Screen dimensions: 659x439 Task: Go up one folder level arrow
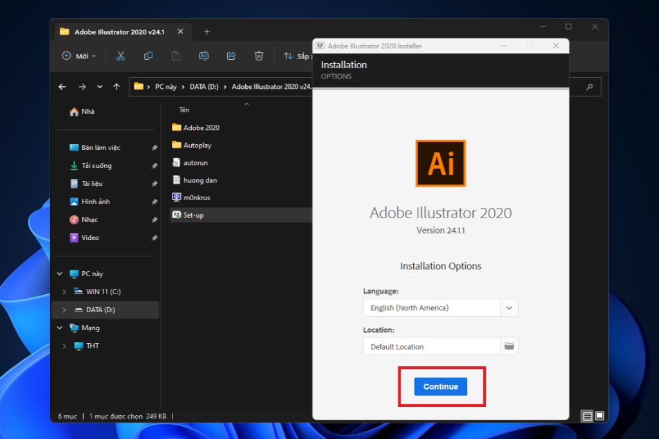[x=116, y=87]
